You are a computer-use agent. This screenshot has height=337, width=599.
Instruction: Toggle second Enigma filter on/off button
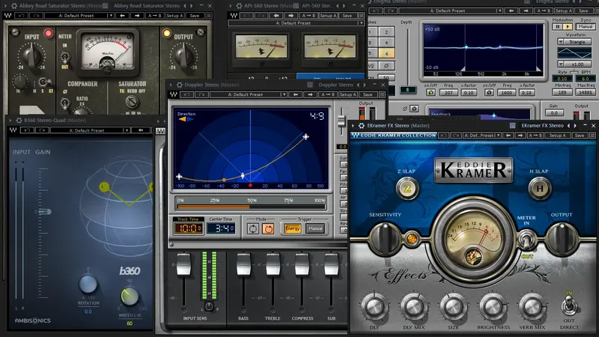pos(489,92)
